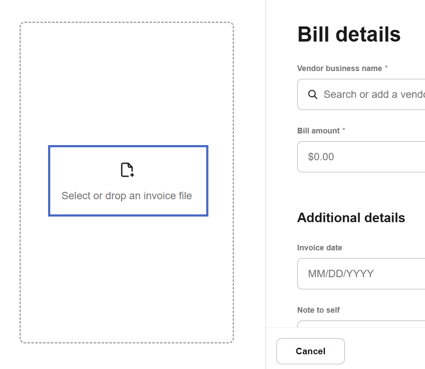Click the footer bar right of Cancel

pos(386,351)
